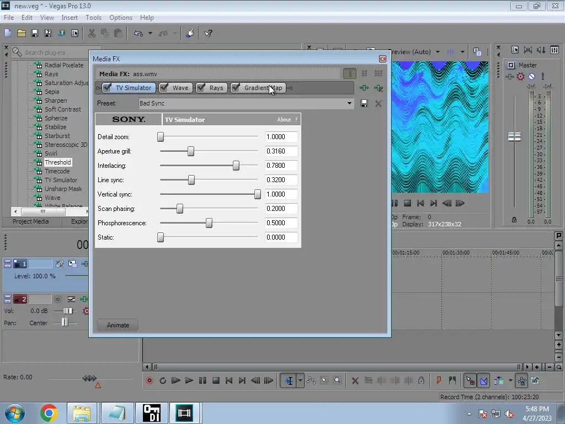Open the View menu

coord(47,17)
